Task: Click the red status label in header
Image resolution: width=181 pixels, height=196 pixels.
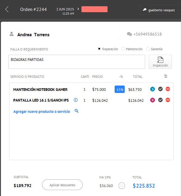Action: (x=94, y=9)
